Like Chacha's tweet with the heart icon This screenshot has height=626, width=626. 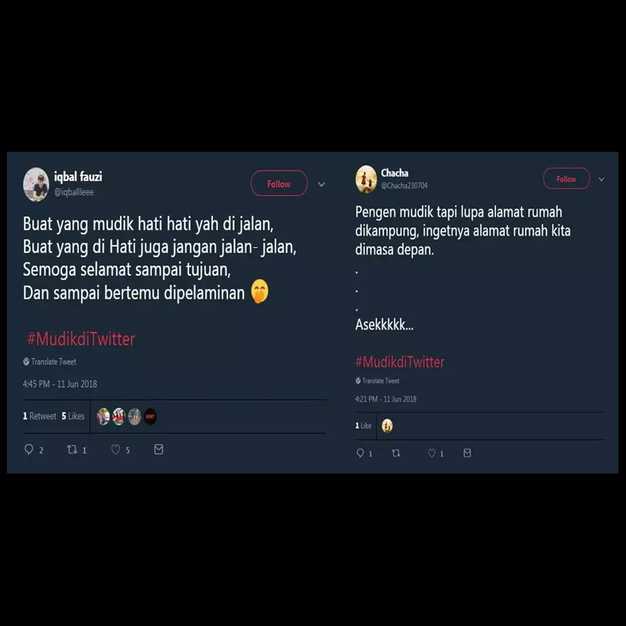click(432, 453)
